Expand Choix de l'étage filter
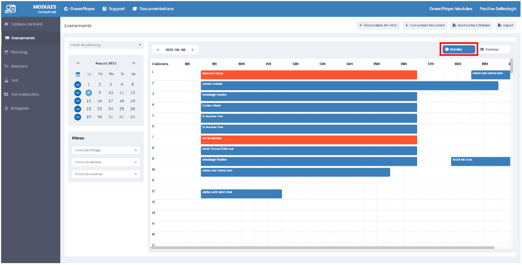The width and height of the screenshot is (522, 265). 106,150
